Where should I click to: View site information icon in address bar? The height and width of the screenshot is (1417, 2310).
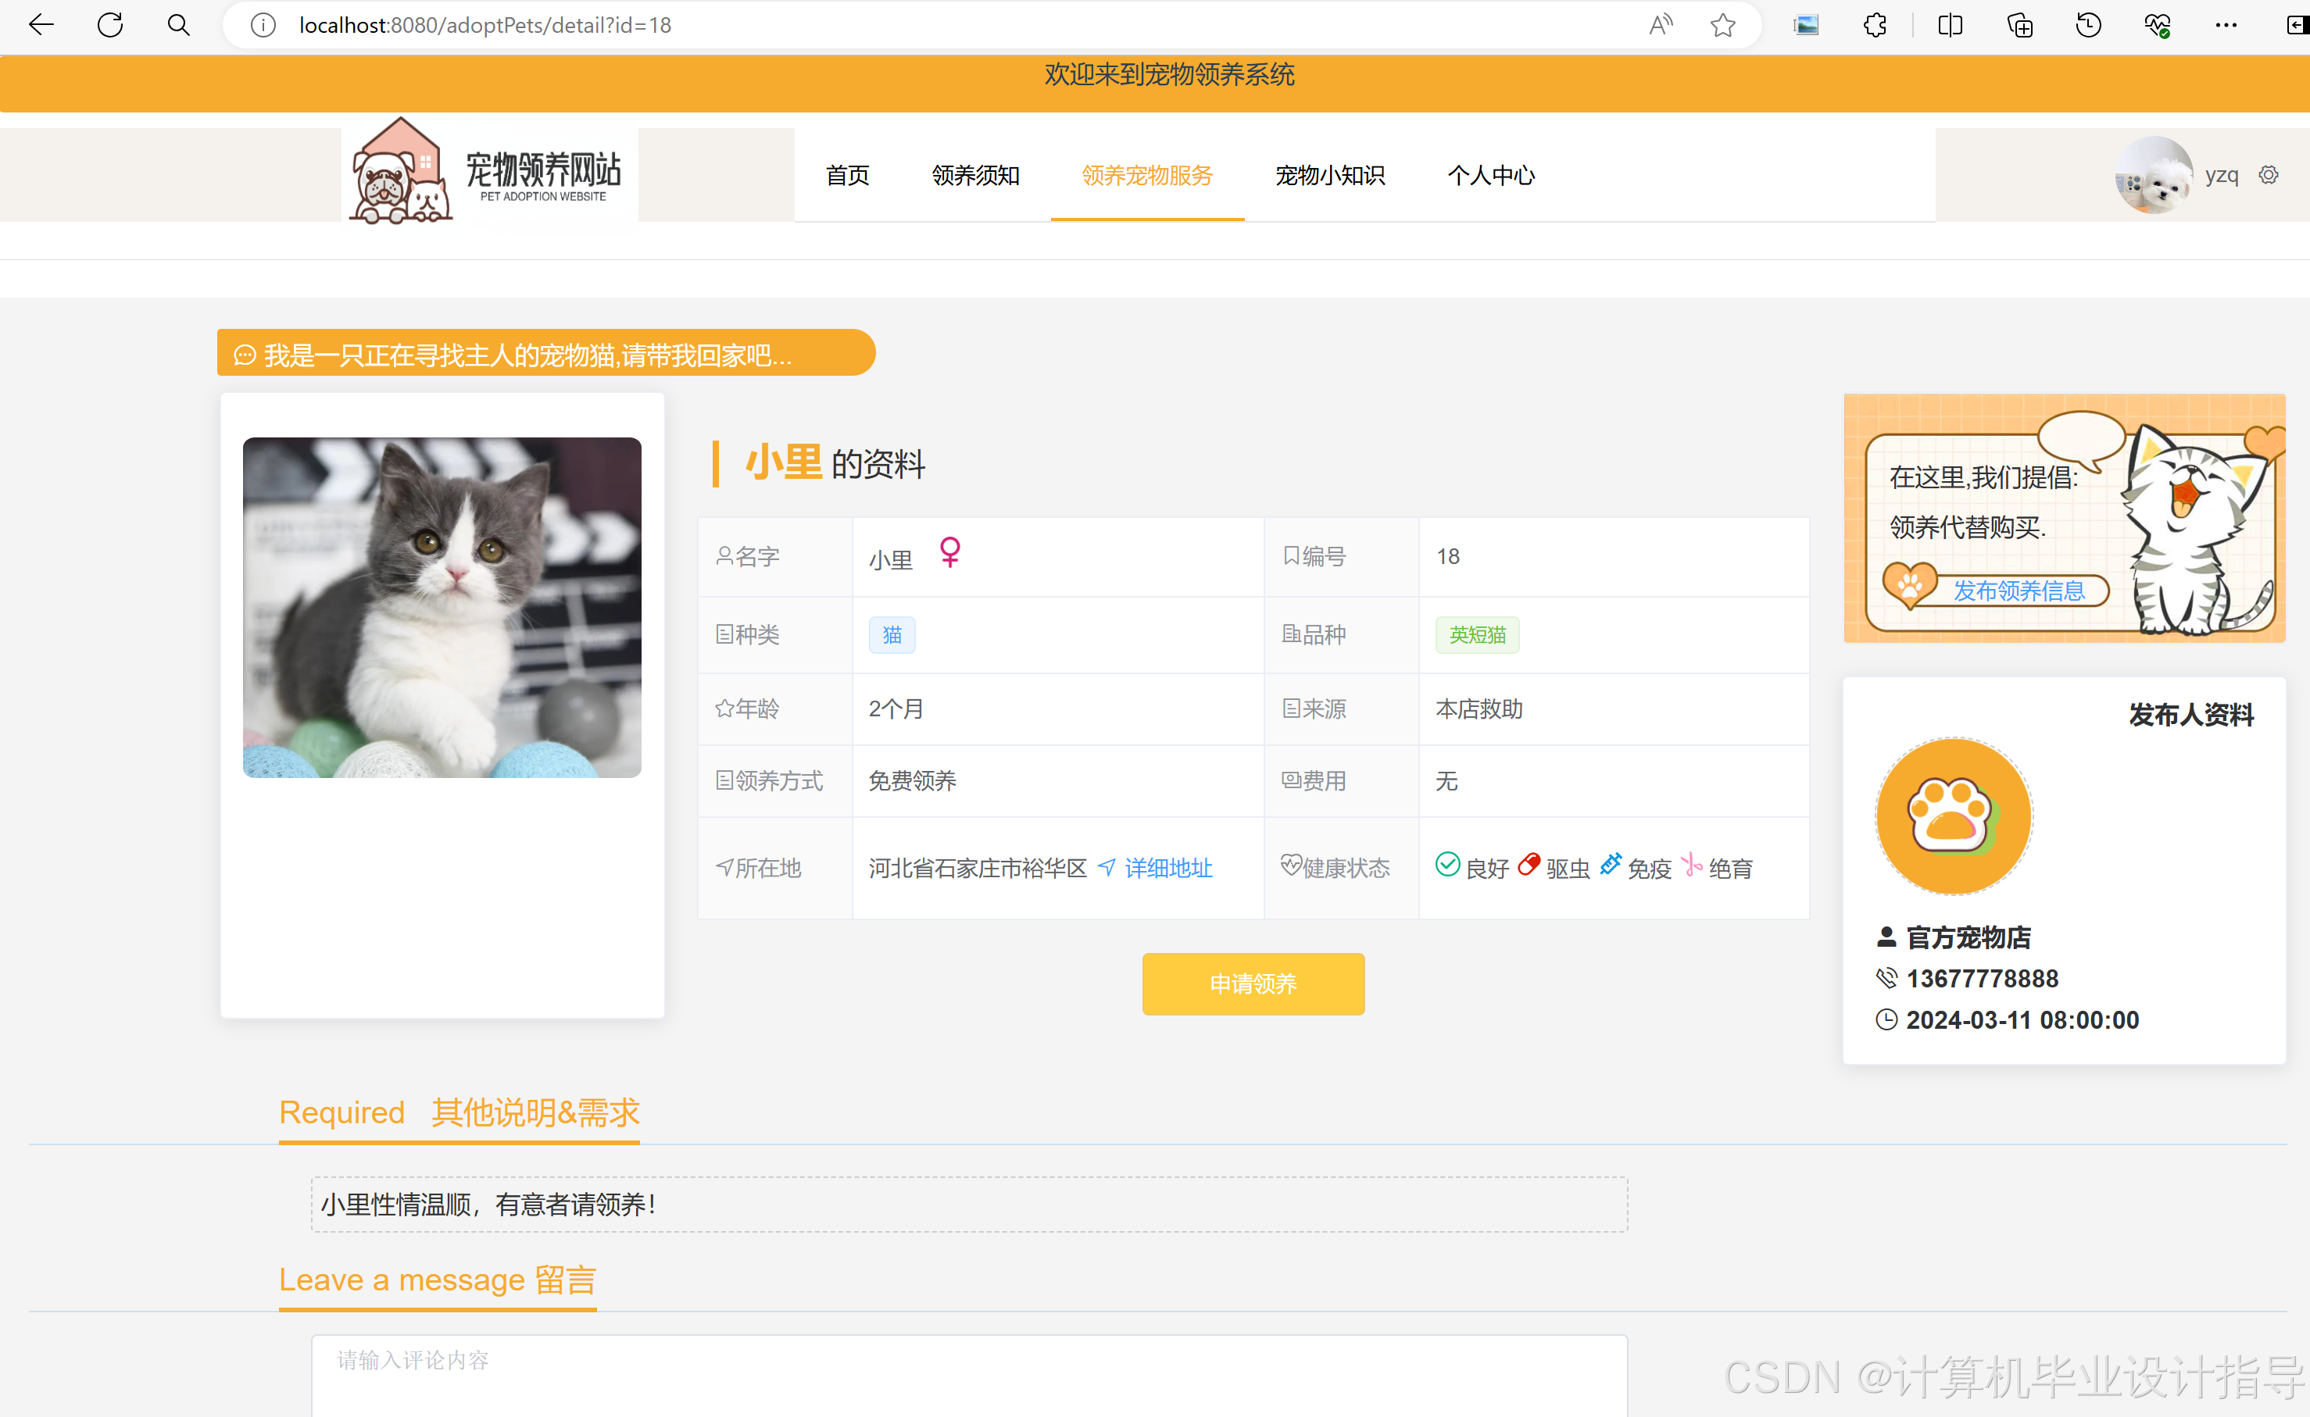coord(263,25)
